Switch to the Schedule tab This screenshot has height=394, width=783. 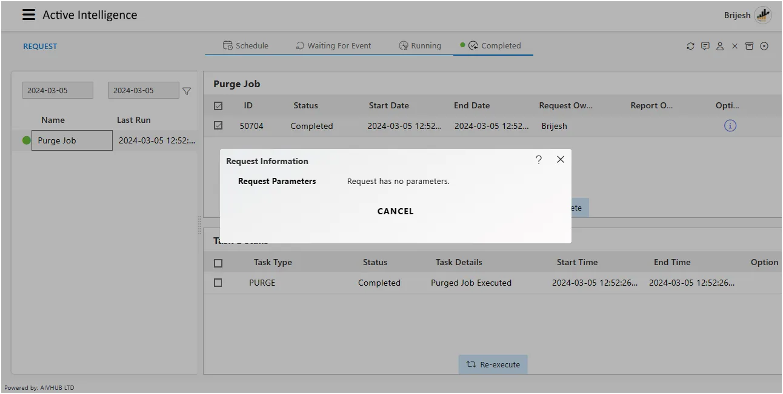click(x=245, y=45)
